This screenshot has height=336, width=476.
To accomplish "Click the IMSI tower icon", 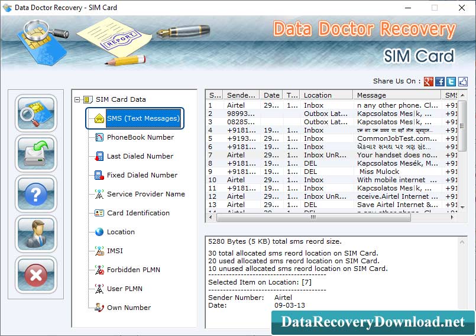I will [x=99, y=251].
